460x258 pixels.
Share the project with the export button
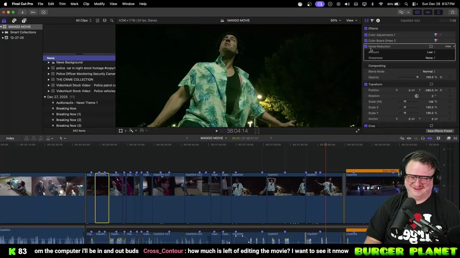[x=452, y=12]
